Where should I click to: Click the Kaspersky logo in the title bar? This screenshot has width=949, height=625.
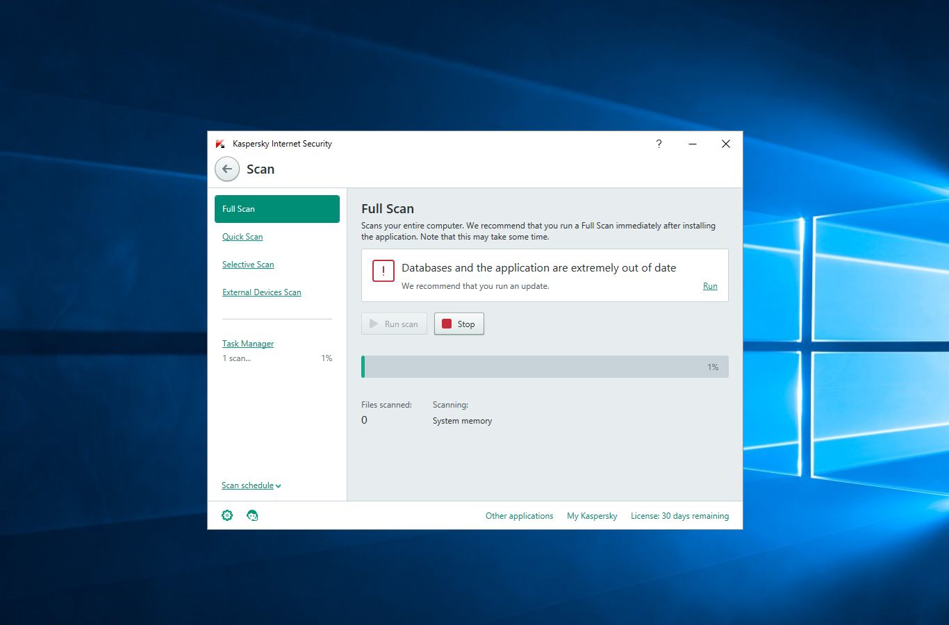click(x=220, y=144)
